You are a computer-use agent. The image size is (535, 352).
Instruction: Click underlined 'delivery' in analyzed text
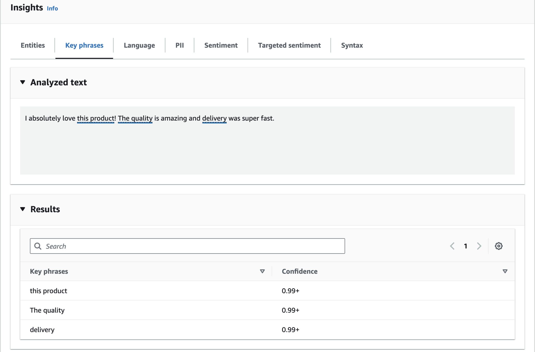[214, 118]
